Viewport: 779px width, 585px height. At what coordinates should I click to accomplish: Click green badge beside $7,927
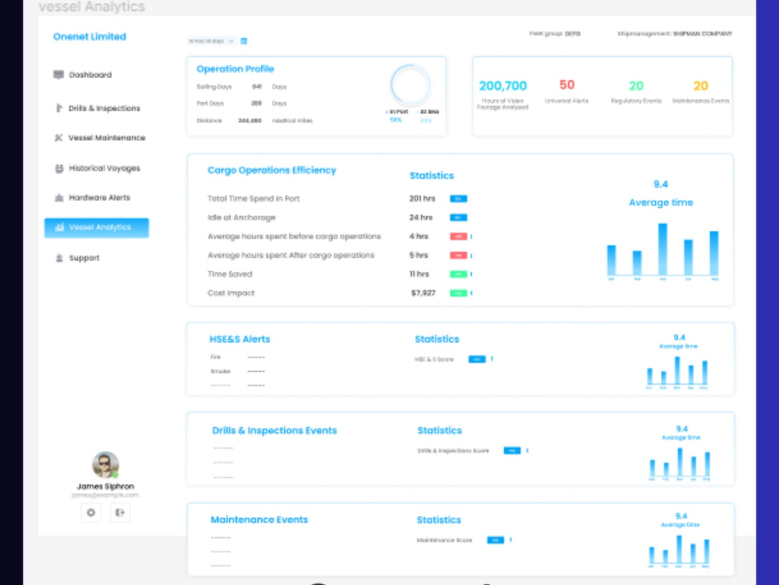pyautogui.click(x=459, y=293)
